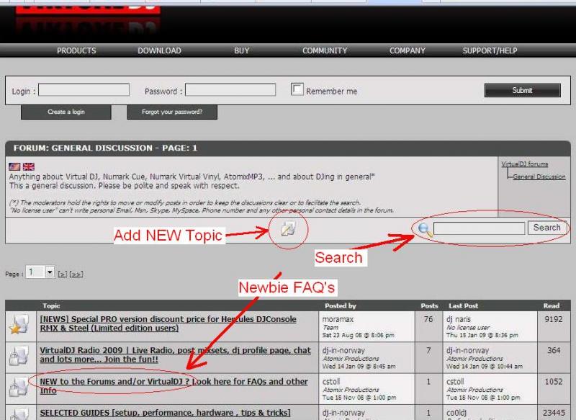Viewport: 576px width, 420px height.
Task: Click the Last Post column header
Action: (463, 305)
